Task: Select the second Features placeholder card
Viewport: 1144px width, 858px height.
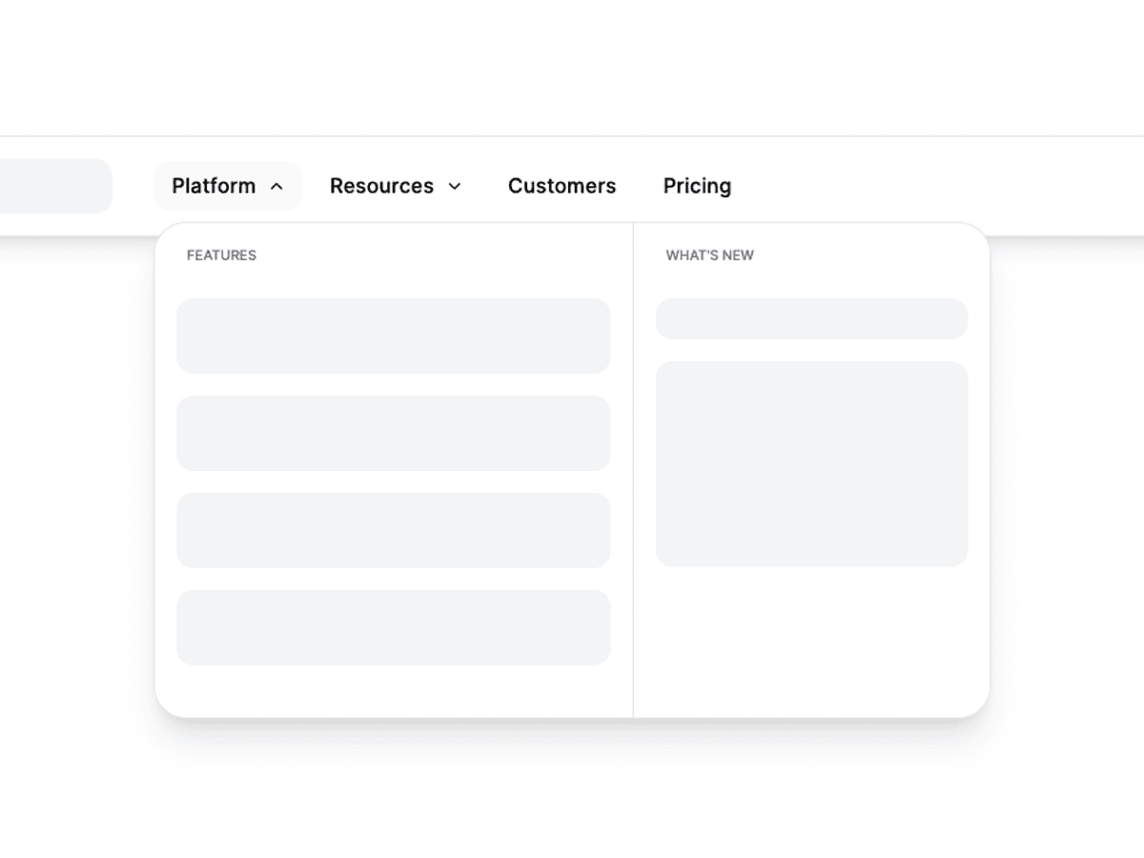Action: point(393,433)
